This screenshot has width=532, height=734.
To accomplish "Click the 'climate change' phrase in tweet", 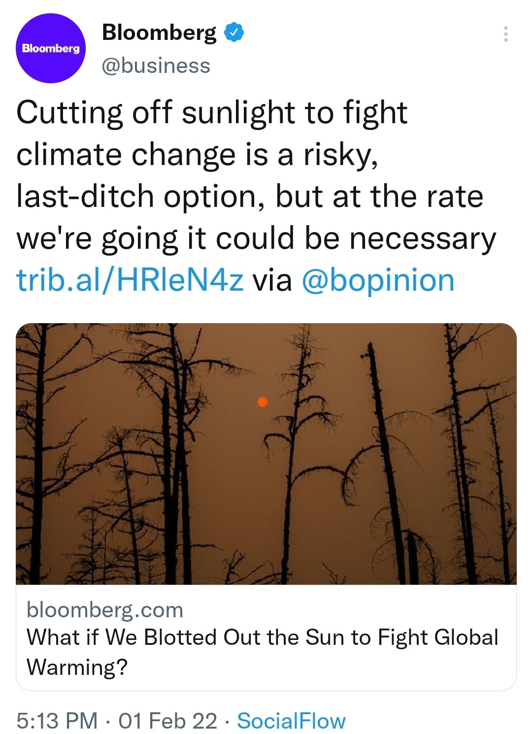I will 126,155.
